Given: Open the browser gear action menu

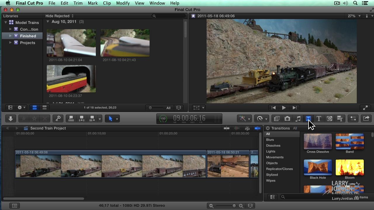Looking at the screenshot, I should pyautogui.click(x=21, y=108).
